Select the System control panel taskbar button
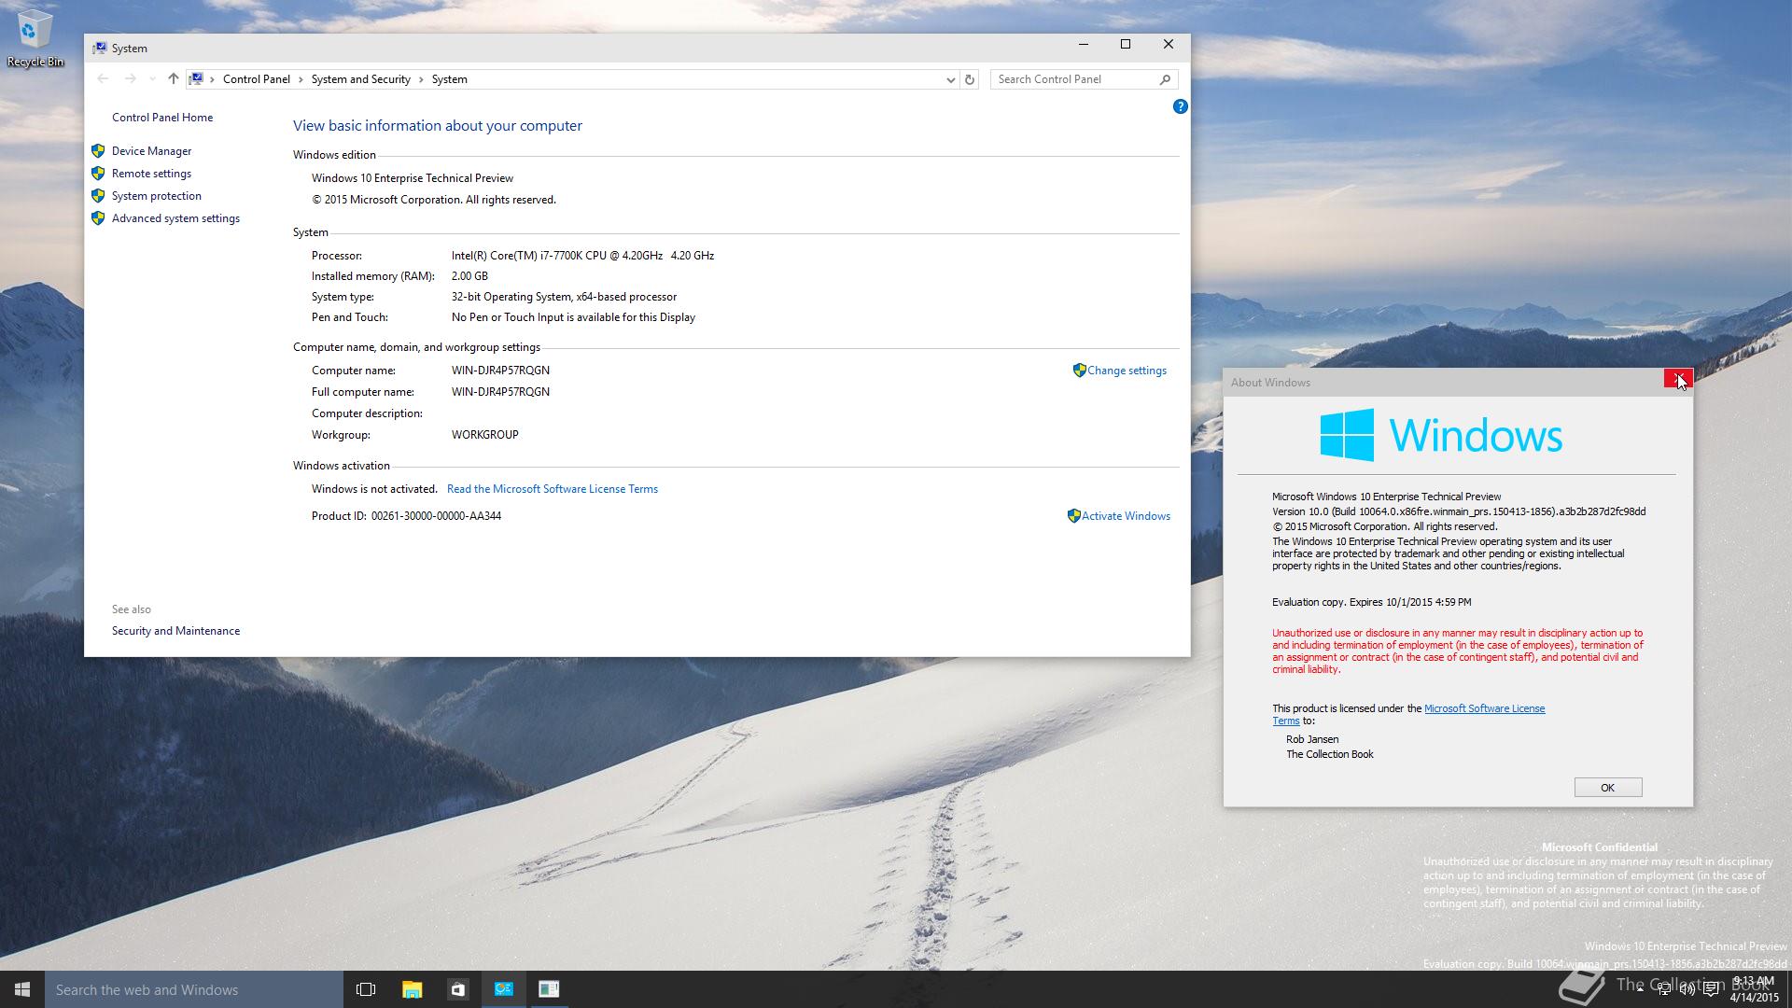This screenshot has height=1008, width=1792. (x=503, y=989)
